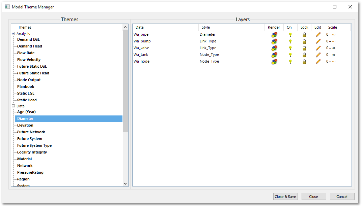Select the Planbook theme
362x207 pixels.
[x=26, y=87]
